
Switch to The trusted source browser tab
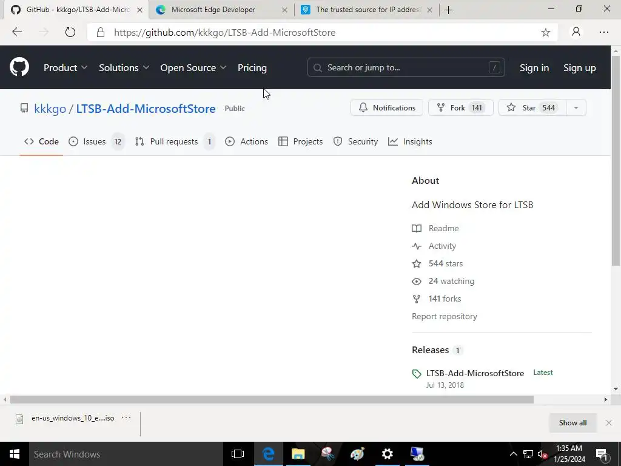click(368, 10)
